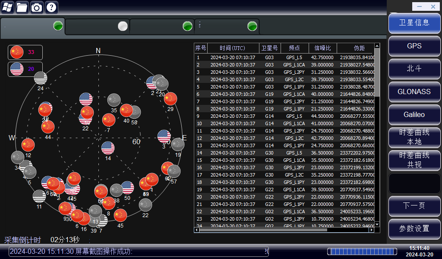Click the table's vertical scrollbar thumb
This screenshot has width=442, height=259.
(x=377, y=72)
